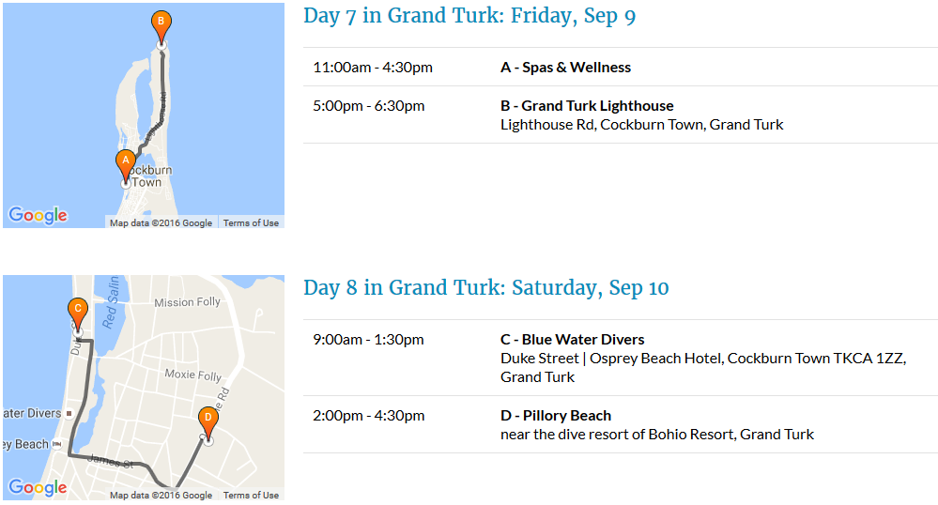Click the Mission Folly label on the map
Screen dimensions: 938x505
point(187,302)
